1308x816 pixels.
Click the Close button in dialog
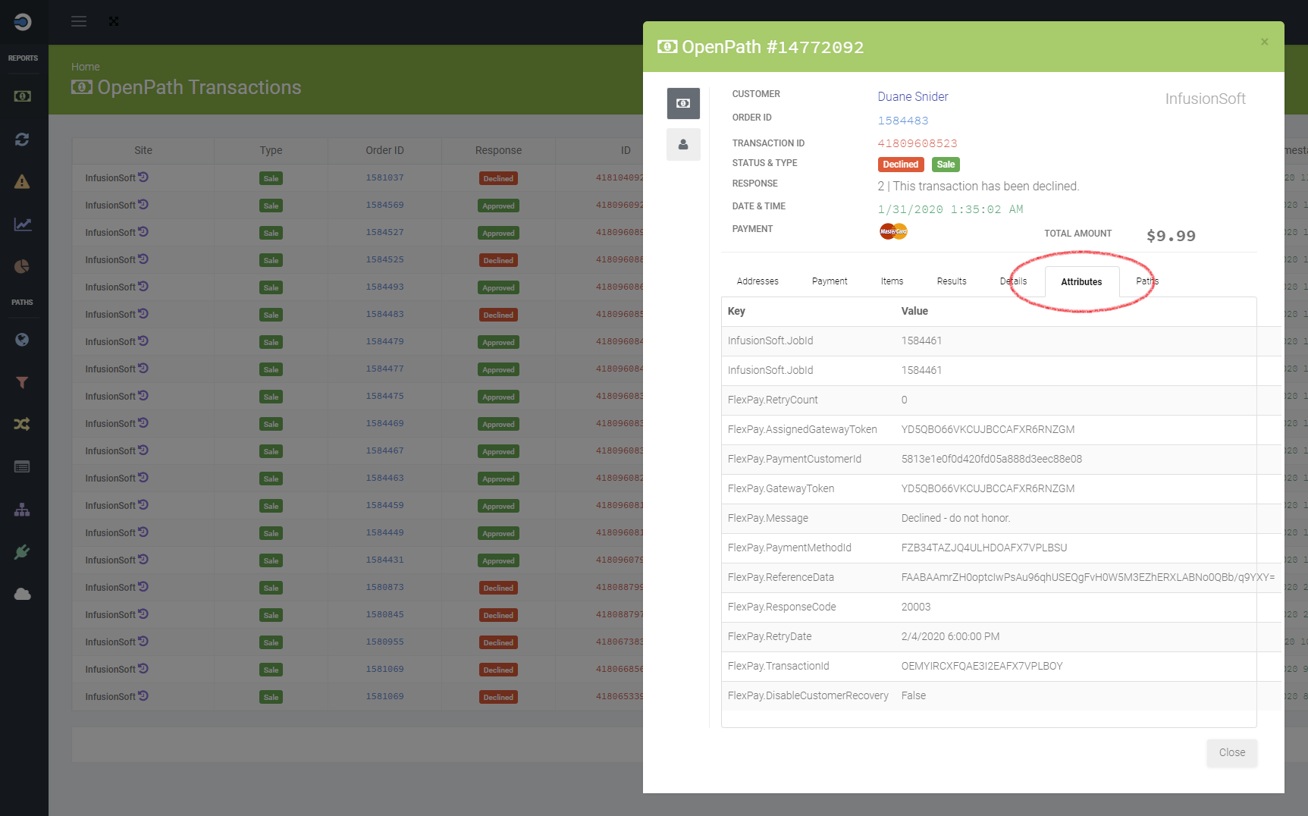[1231, 752]
